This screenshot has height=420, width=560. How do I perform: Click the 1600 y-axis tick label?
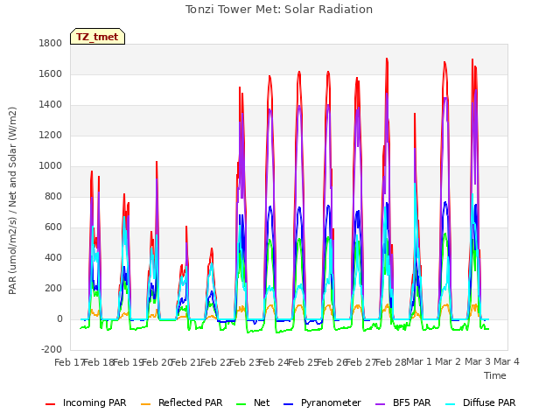[51, 73]
